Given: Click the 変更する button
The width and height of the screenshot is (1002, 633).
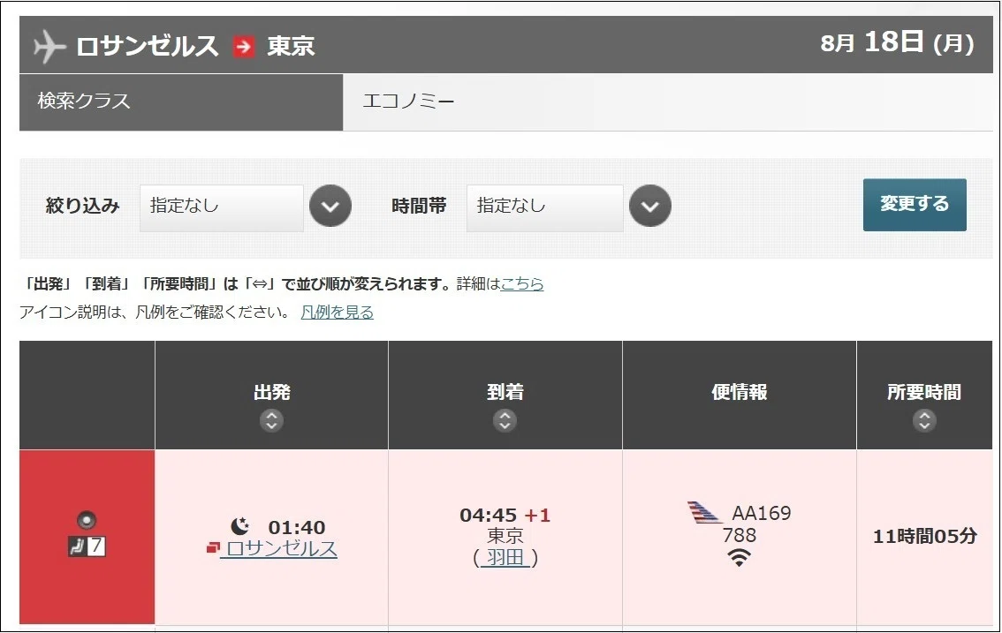Looking at the screenshot, I should [x=915, y=205].
